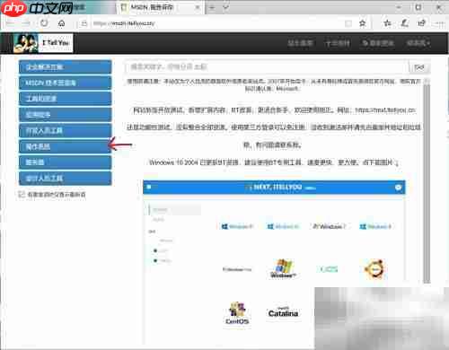Expand the 设计人员工具 category
Viewport: 449px width, 350px height.
coord(65,179)
